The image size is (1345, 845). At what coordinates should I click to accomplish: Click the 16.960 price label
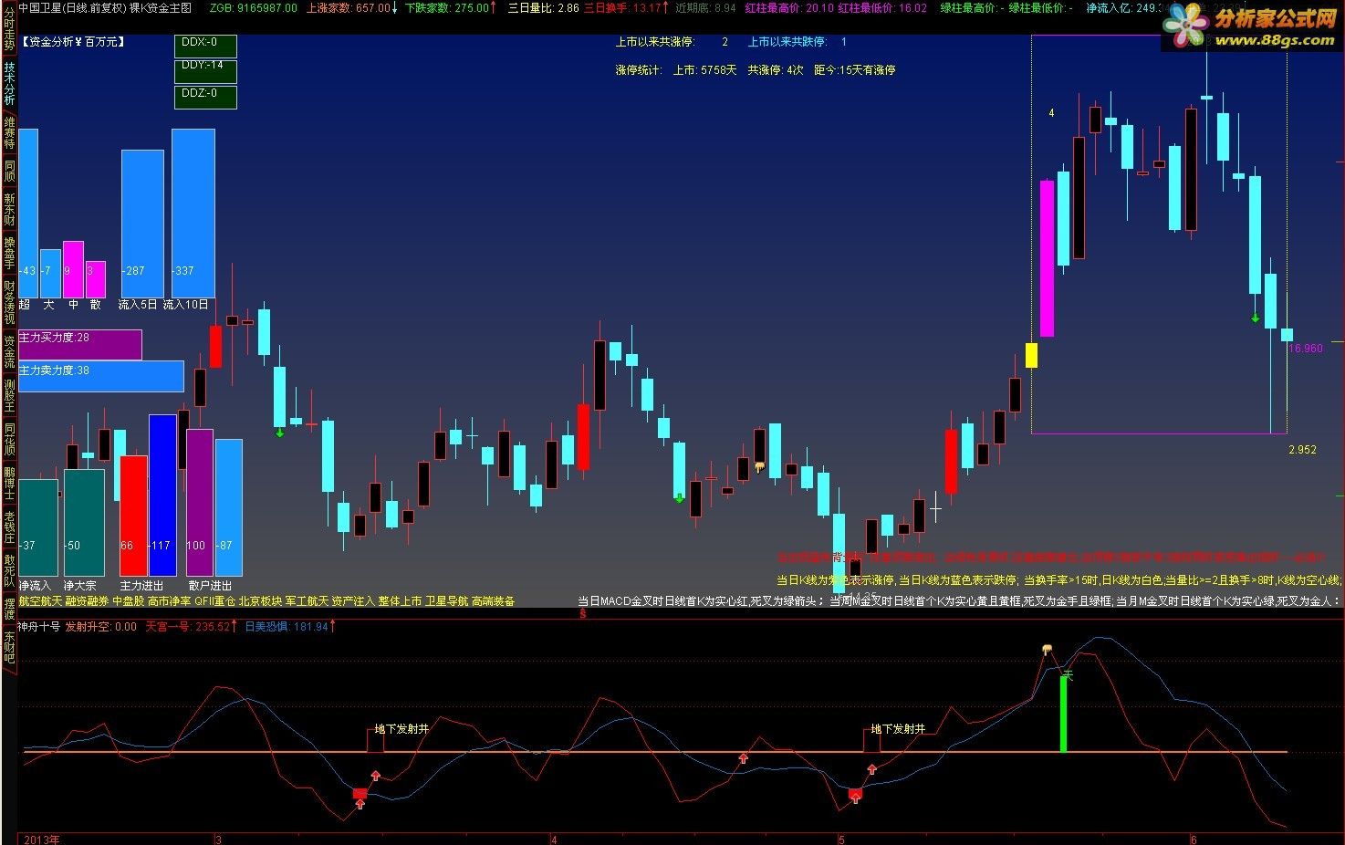tap(1305, 349)
